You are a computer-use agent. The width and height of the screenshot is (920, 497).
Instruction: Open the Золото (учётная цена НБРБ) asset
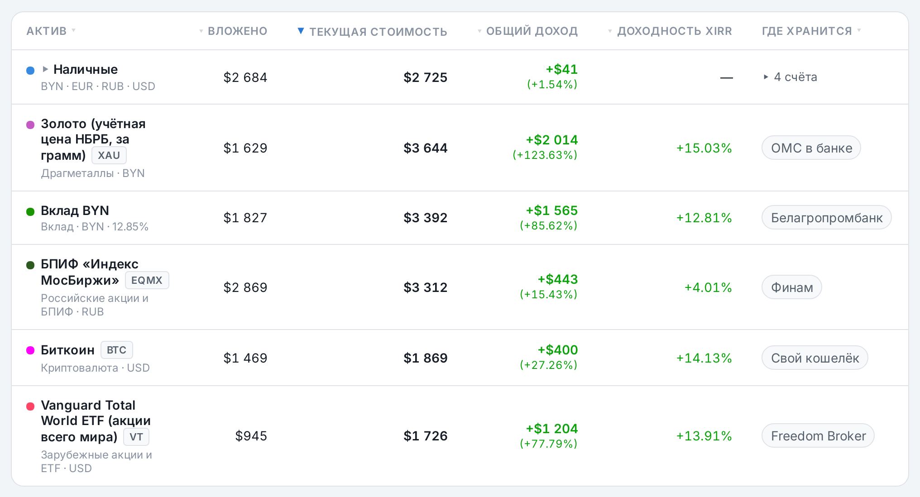[93, 139]
